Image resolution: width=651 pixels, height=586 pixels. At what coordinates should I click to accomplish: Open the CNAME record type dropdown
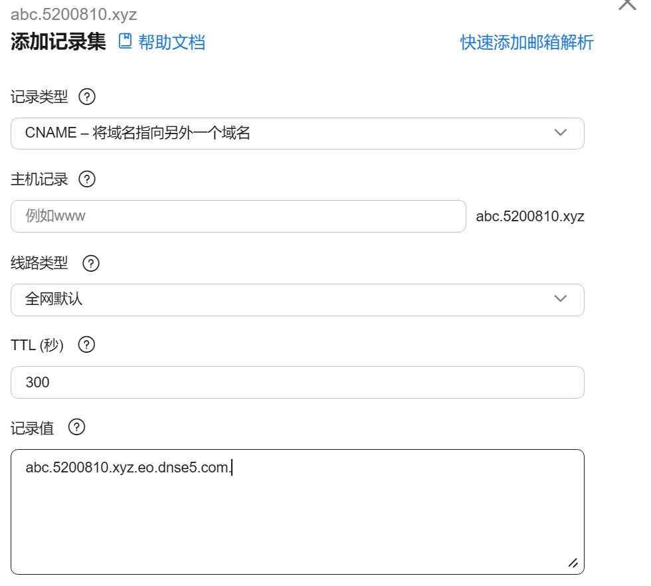[297, 134]
